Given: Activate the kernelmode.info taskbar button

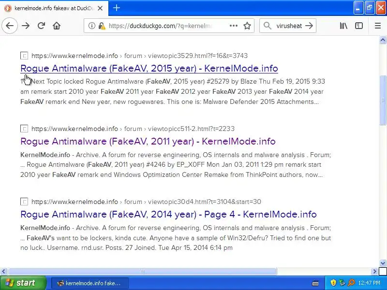Looking at the screenshot, I should [x=90, y=283].
